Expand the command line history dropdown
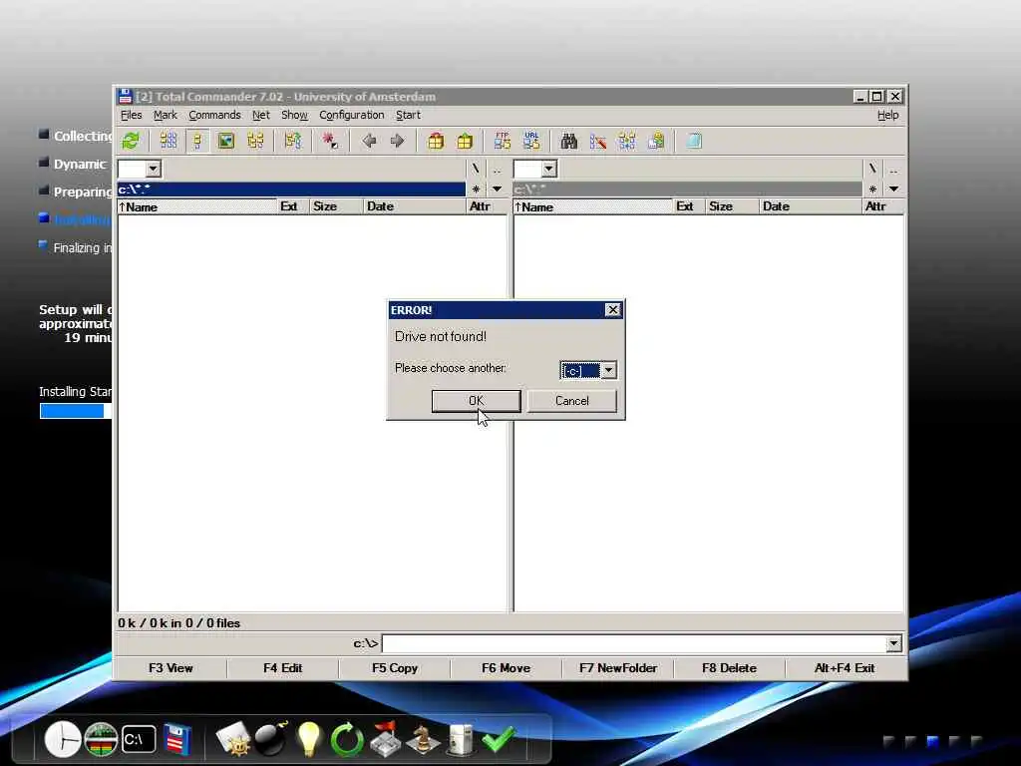Viewport: 1021px width, 766px height. pos(893,643)
